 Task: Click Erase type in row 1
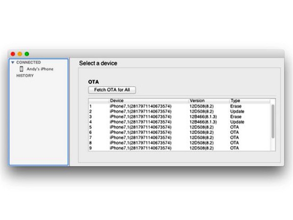[236, 106]
